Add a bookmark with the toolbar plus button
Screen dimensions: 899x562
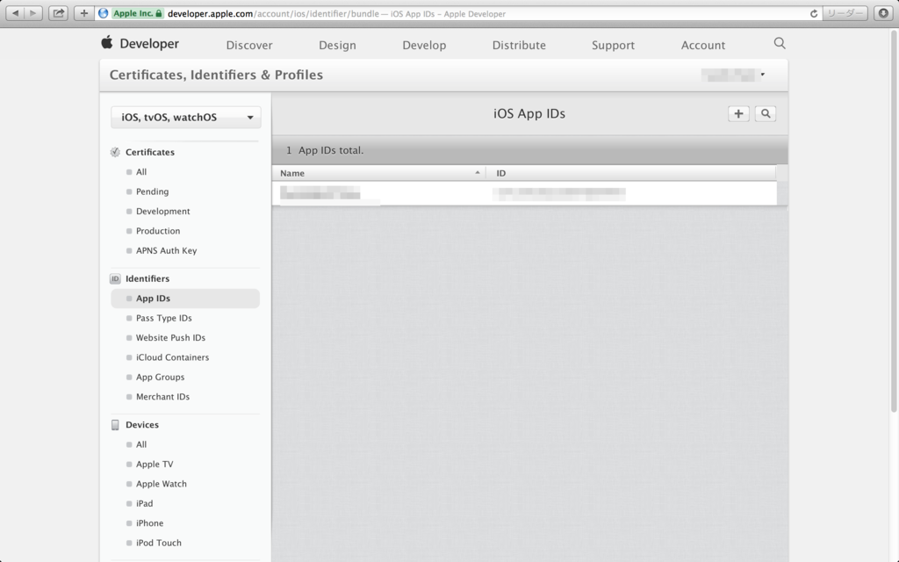click(x=83, y=13)
